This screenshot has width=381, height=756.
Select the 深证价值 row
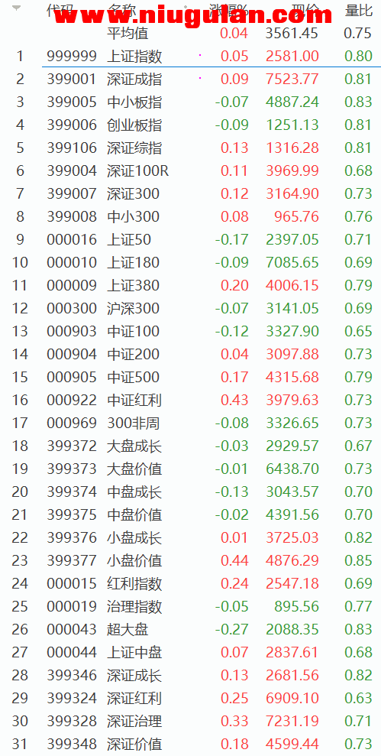coord(190,744)
